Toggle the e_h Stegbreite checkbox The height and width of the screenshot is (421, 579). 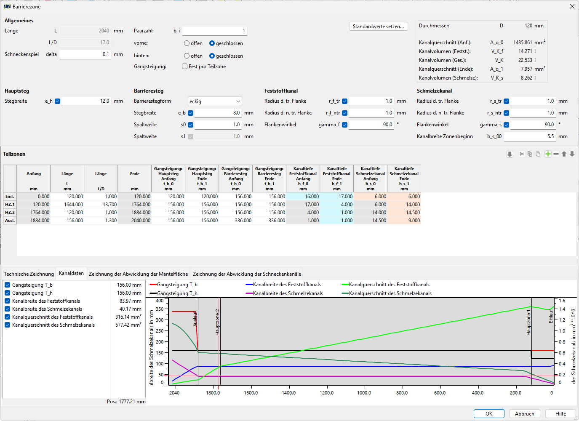coord(57,101)
